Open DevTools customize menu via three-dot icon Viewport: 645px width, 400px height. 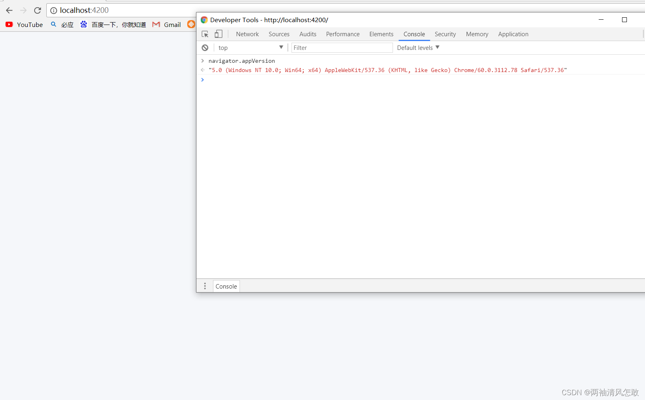click(205, 286)
